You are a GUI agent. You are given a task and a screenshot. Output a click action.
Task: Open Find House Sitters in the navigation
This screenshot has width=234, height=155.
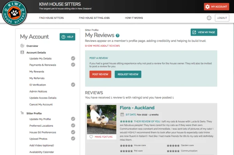(x=51, y=18)
